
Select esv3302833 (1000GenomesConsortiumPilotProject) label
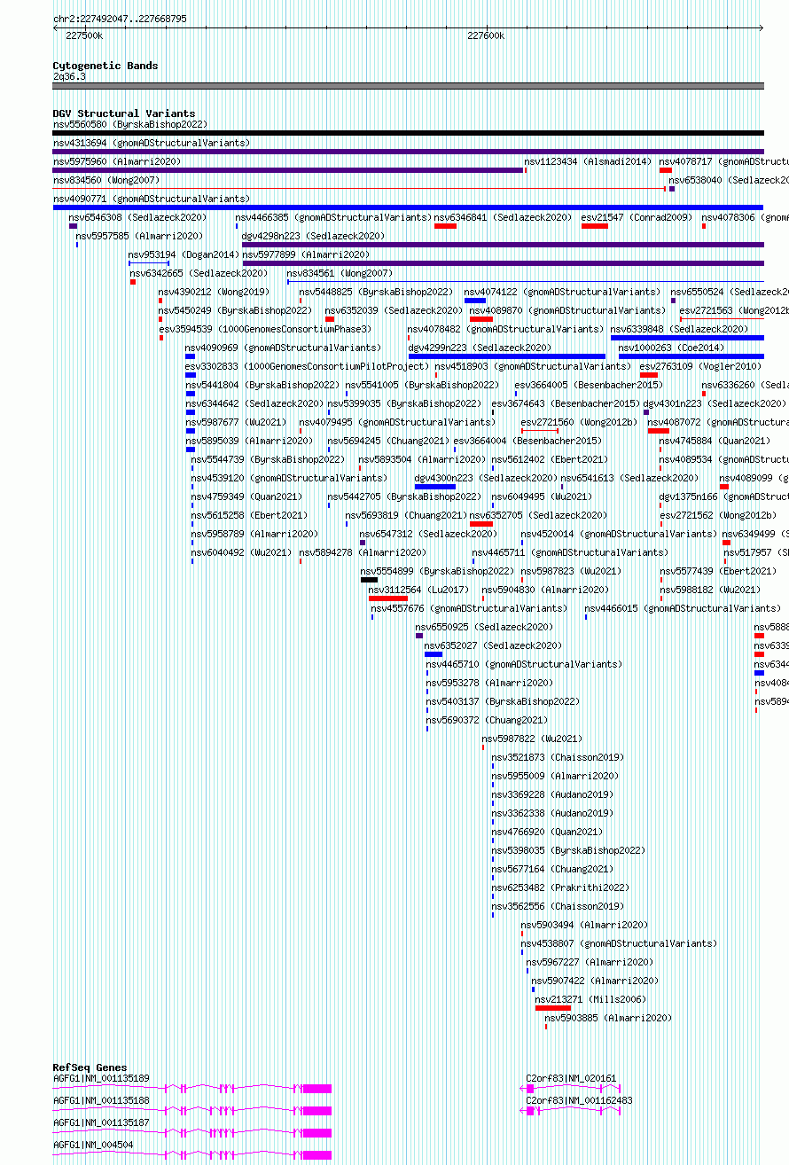click(x=308, y=366)
